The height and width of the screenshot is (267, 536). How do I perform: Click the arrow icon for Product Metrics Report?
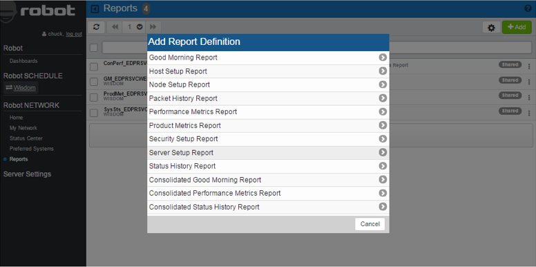click(x=383, y=125)
